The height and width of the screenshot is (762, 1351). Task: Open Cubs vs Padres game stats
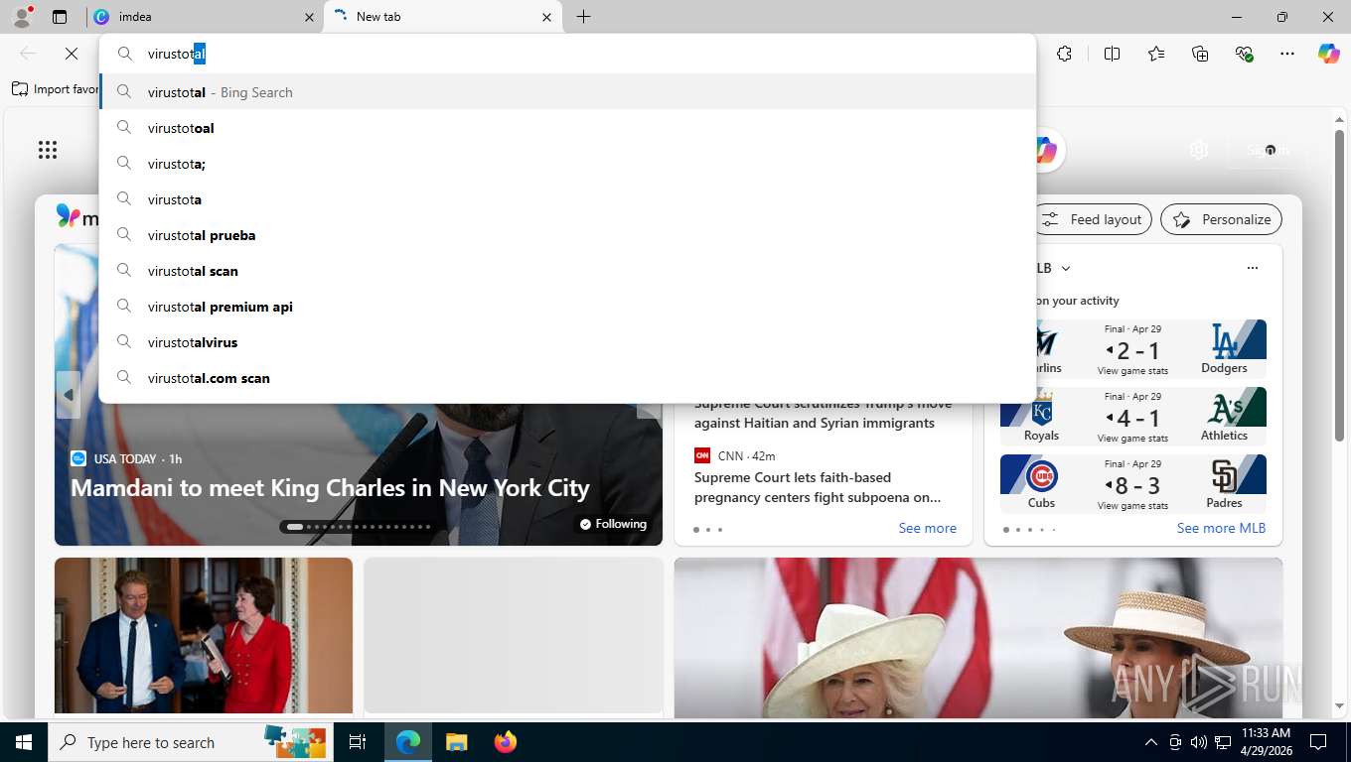tap(1133, 484)
